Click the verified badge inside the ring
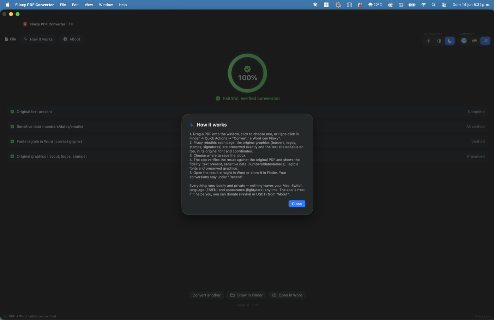This screenshot has width=494, height=320. 247,69
